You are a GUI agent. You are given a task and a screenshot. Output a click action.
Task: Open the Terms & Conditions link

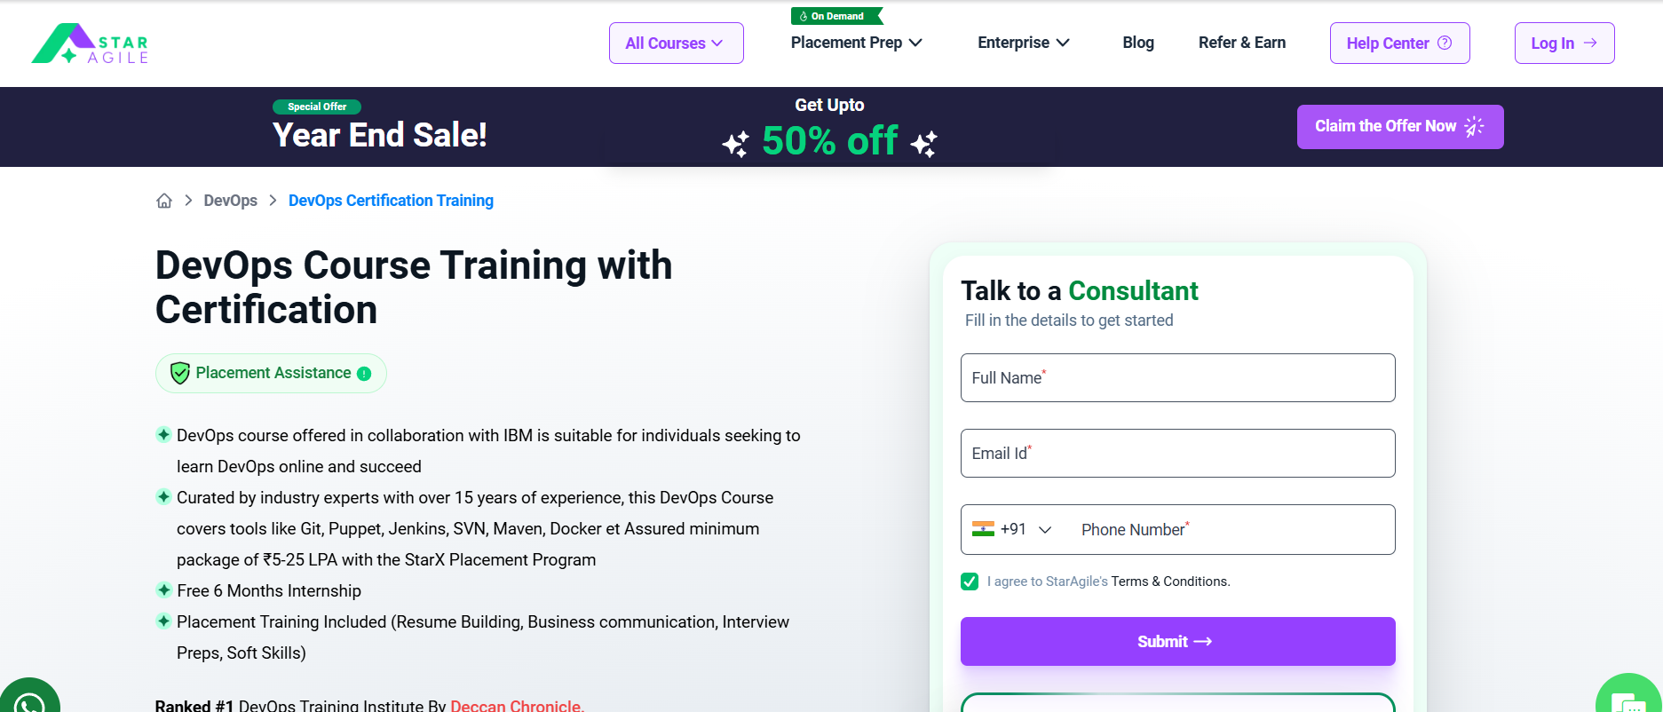point(1170,581)
